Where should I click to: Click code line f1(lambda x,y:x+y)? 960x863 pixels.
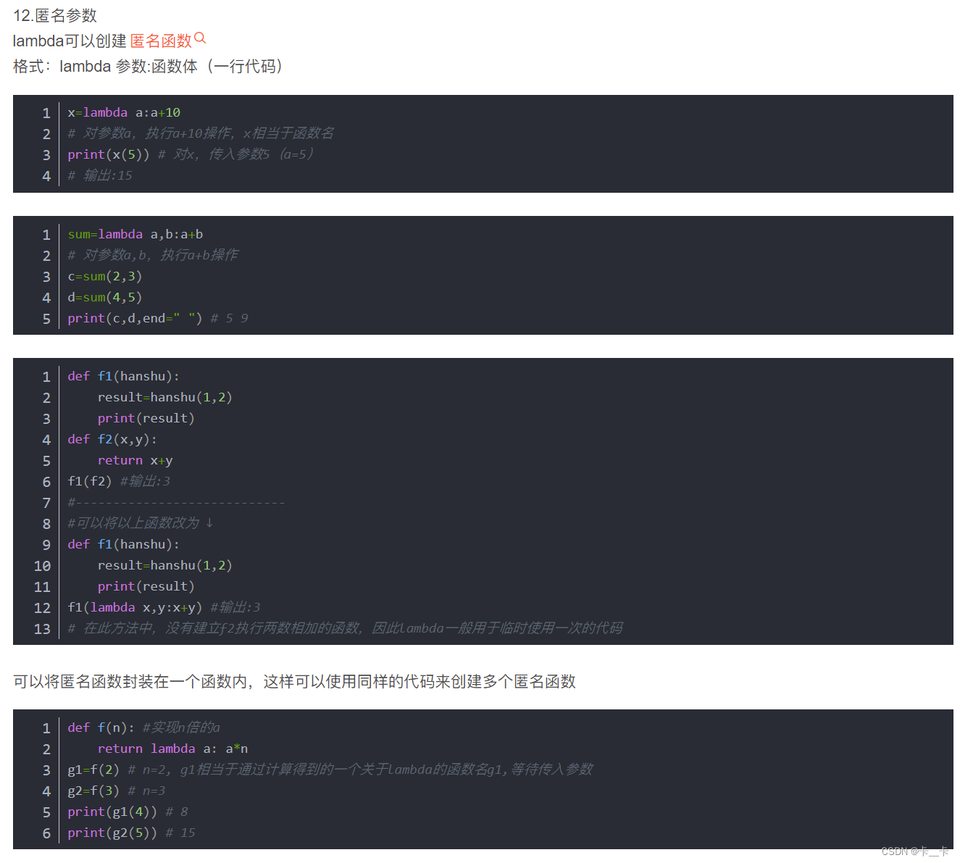tap(135, 608)
